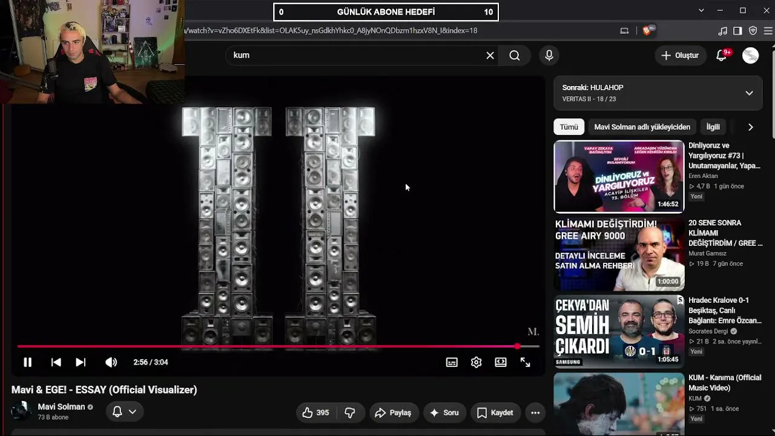
Task: Open the tab search dropdown chevron
Action: pos(701,10)
